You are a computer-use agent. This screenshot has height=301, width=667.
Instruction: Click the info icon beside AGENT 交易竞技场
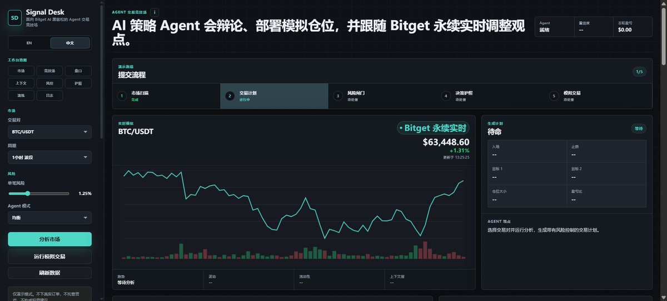pos(155,12)
